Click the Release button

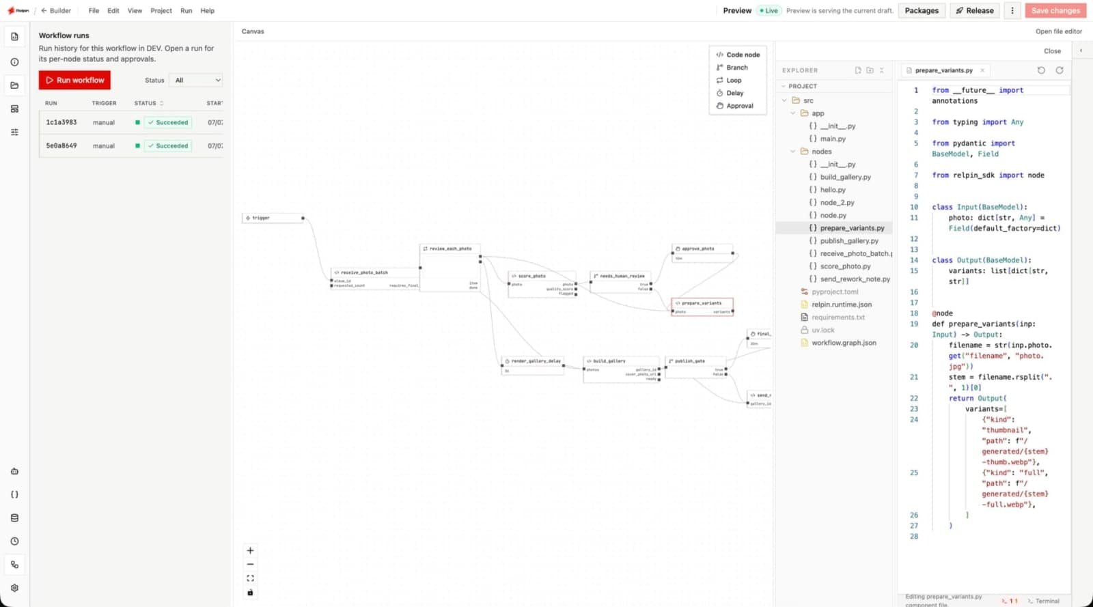(975, 11)
